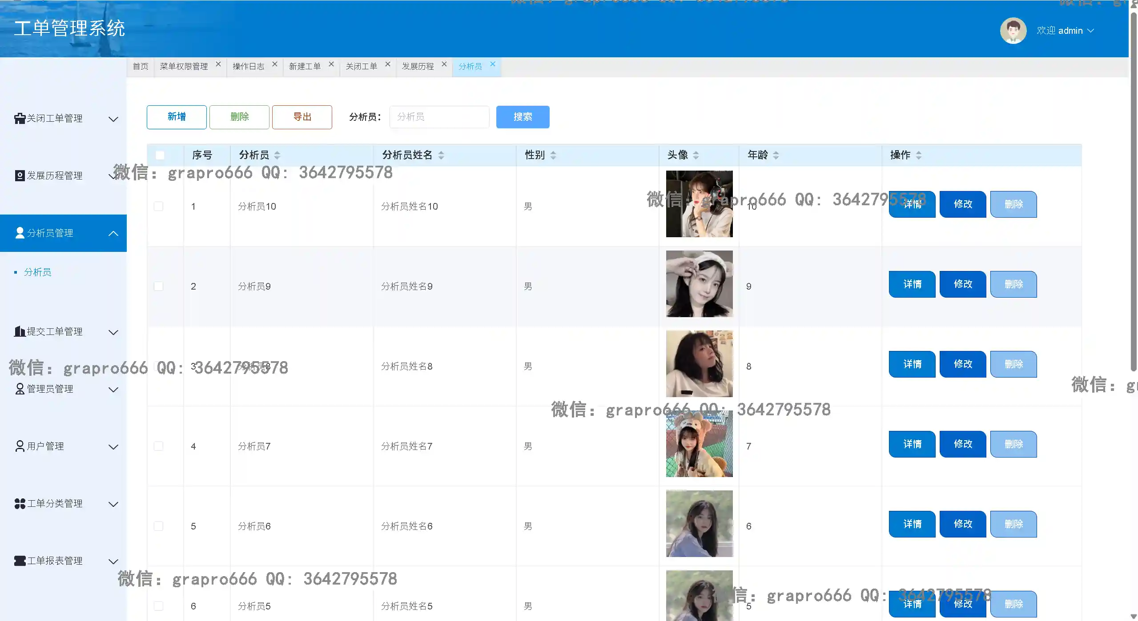Screen dimensions: 1138x621
Task: Sort by 分析员姓名 column arrows
Action: click(441, 155)
